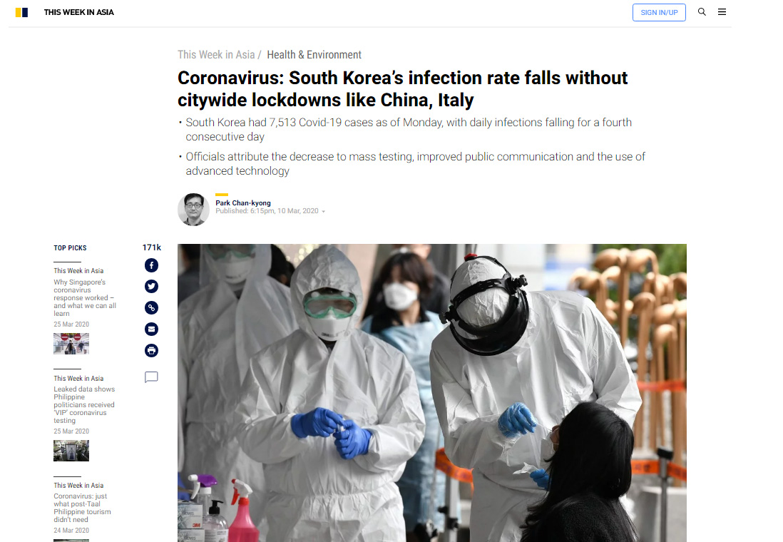The image size is (783, 542).
Task: Click THIS WEEK IN ASIA header title
Action: tap(79, 13)
